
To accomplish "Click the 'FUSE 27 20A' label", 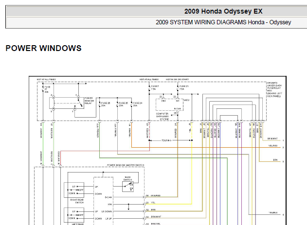I will point(47,89).
